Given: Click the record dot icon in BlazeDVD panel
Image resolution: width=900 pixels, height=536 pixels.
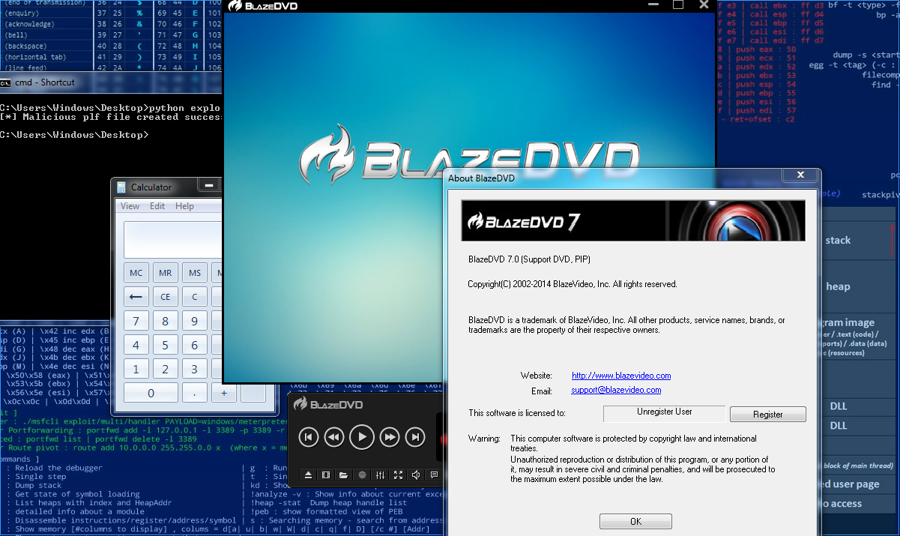Looking at the screenshot, I should click(362, 475).
